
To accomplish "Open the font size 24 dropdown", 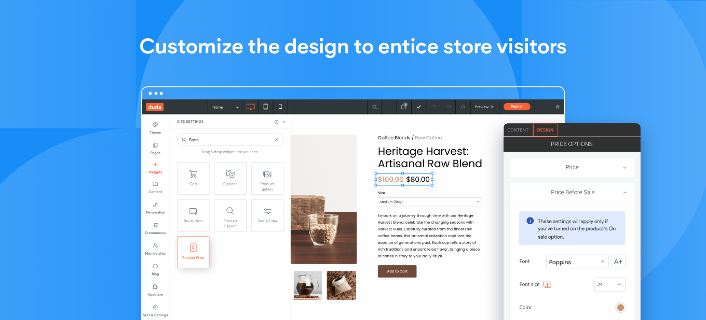I will [609, 284].
